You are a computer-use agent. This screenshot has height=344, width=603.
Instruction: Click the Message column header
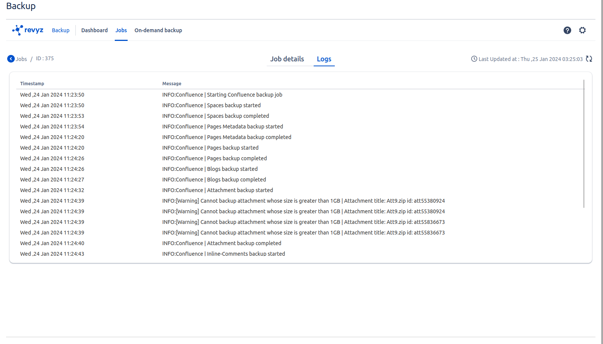click(172, 84)
